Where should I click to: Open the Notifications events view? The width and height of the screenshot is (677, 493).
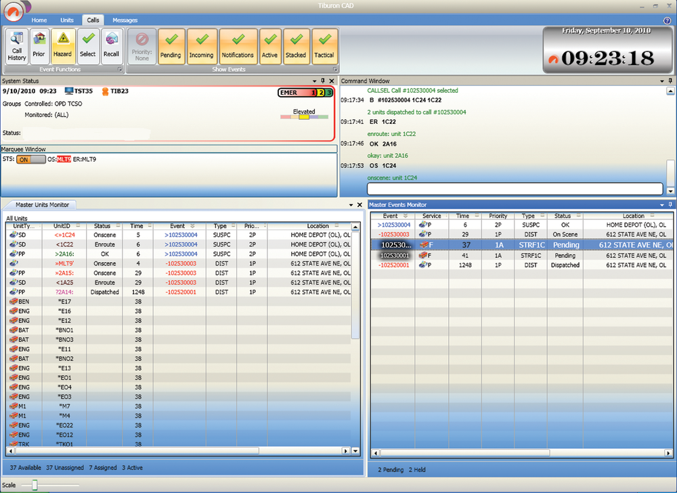point(238,46)
